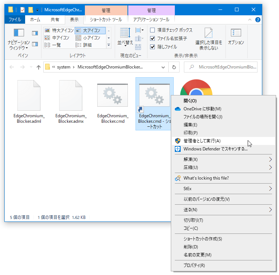This screenshot has height=275, width=279.
Task: Expand StEx submenu
Action: tap(270, 189)
